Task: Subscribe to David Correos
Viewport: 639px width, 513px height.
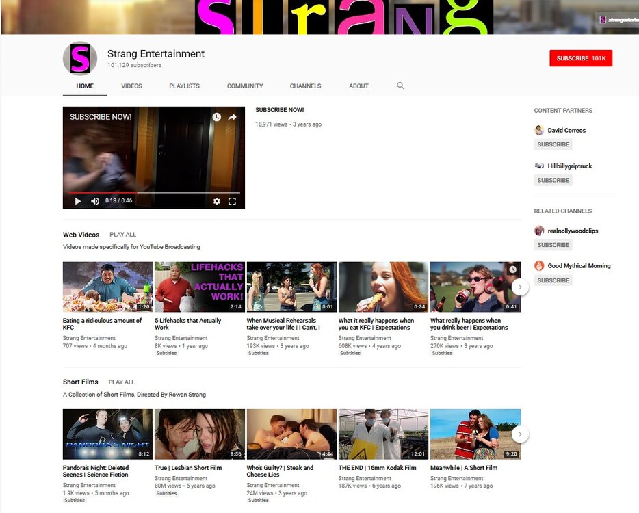Action: click(x=553, y=144)
